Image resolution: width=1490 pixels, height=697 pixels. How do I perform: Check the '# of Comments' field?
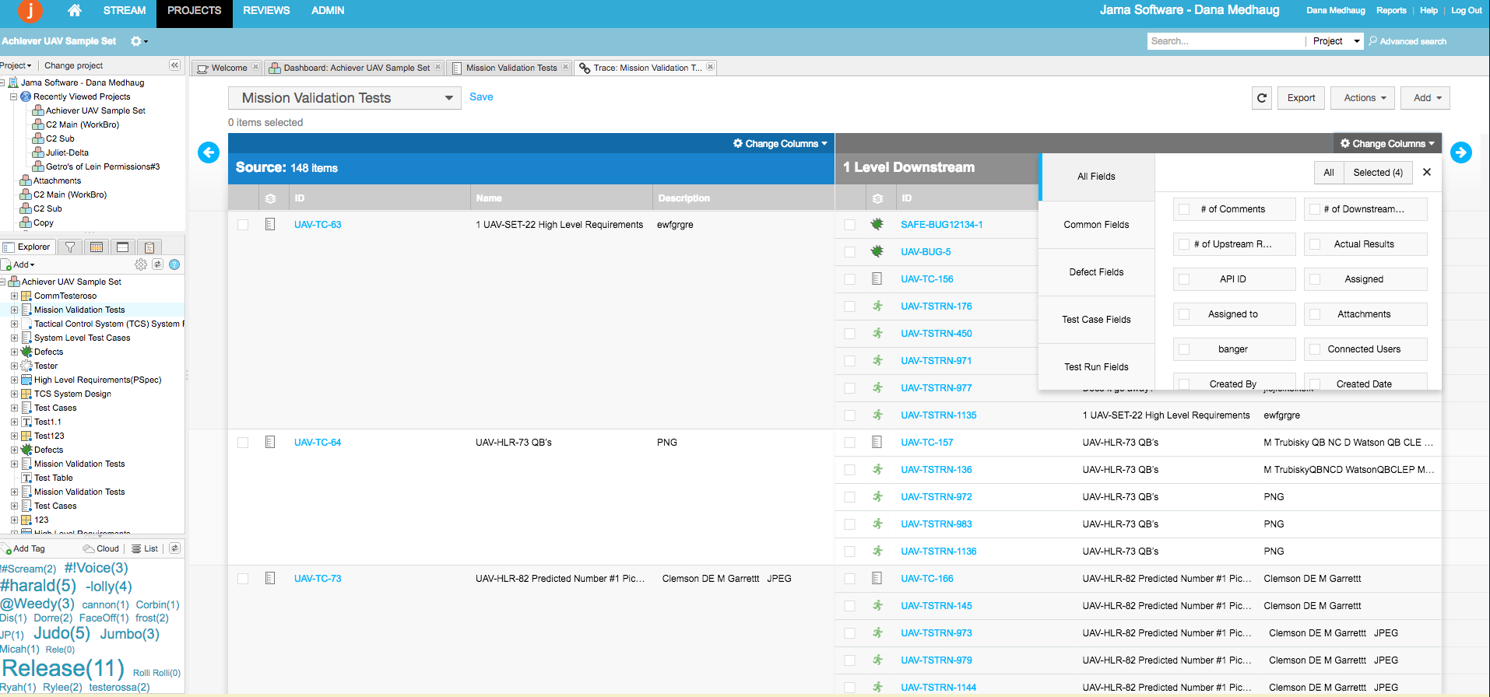[x=1184, y=209]
